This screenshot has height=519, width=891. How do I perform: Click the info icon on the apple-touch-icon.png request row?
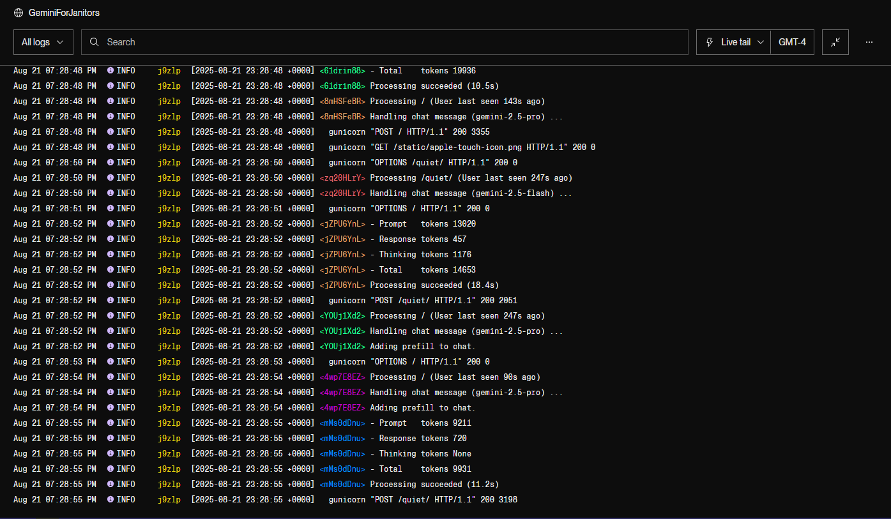coord(110,147)
